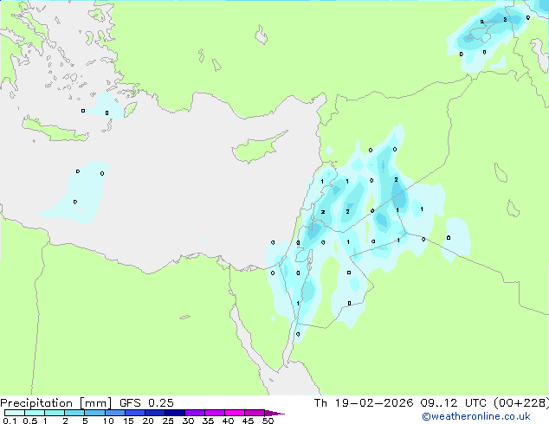549x424 pixels.
Task: Pick the 15–20 mm legend color swatch
Action: pos(134,413)
